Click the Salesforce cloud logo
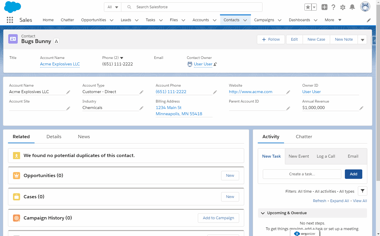This screenshot has width=380, height=236. [12, 7]
